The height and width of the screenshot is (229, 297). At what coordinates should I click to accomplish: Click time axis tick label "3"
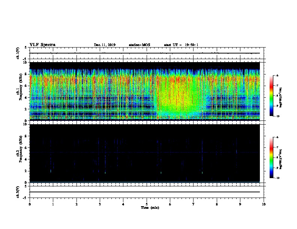click(x=100, y=204)
